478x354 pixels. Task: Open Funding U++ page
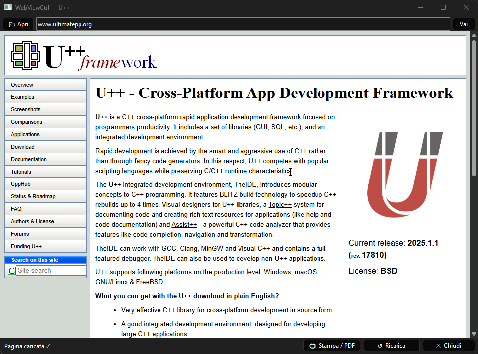tap(46, 247)
